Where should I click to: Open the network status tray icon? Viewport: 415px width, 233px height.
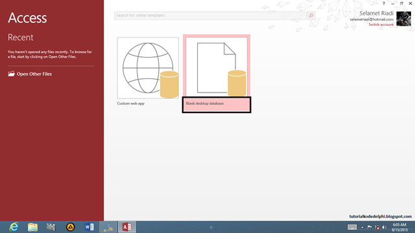(377, 227)
